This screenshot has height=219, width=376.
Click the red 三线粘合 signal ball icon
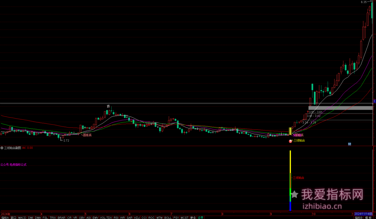[290, 141]
